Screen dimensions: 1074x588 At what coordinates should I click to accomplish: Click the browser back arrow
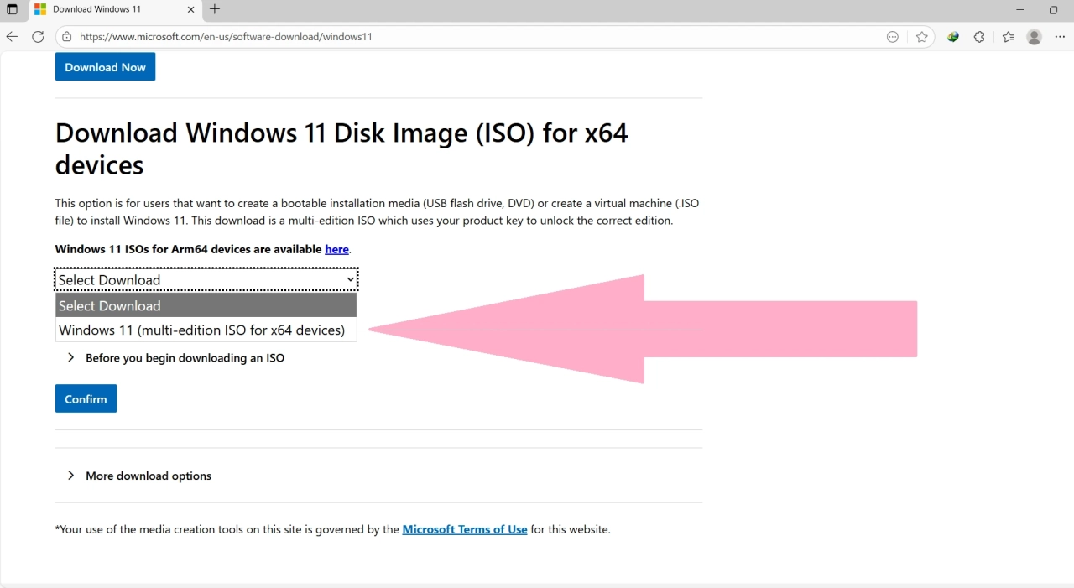pyautogui.click(x=12, y=37)
